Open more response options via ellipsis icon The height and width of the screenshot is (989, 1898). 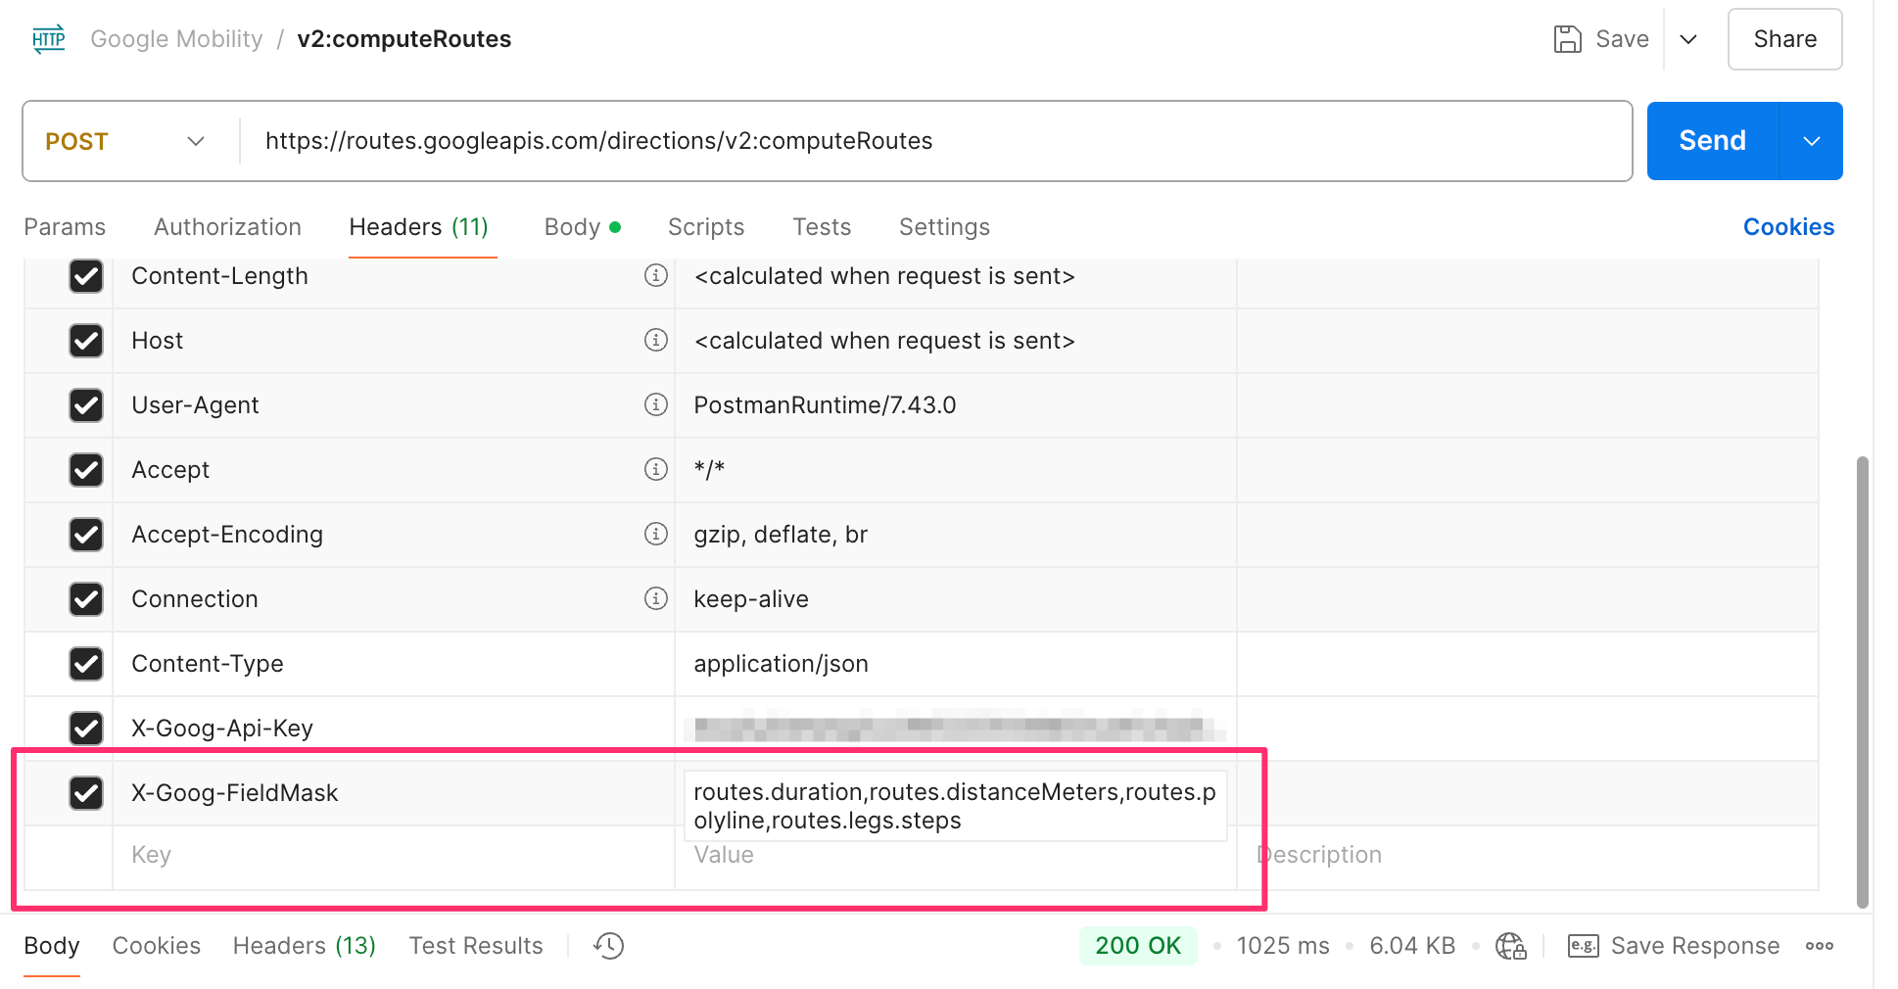1820,946
